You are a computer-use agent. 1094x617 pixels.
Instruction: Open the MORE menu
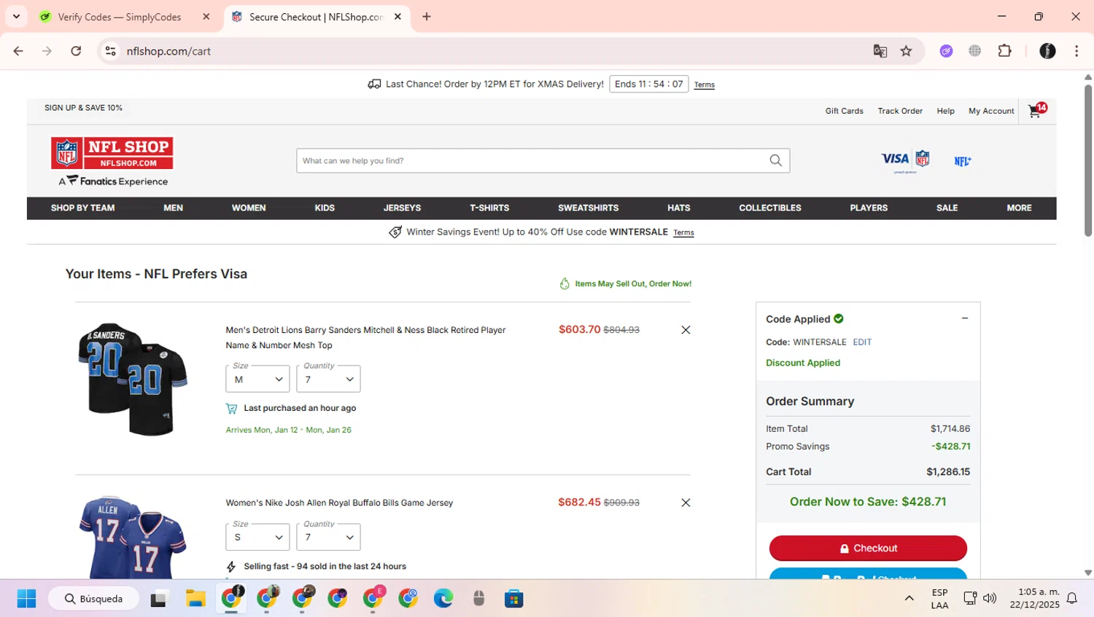(x=1019, y=208)
